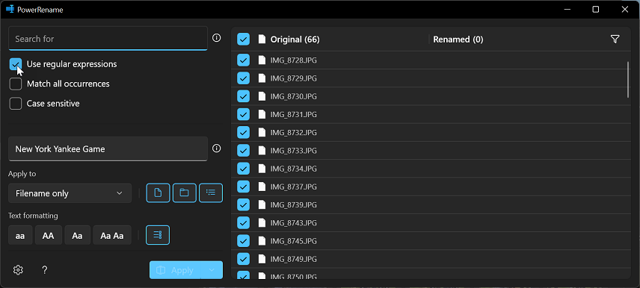
Task: Click the file list vertical scrollbar
Action: point(628,79)
